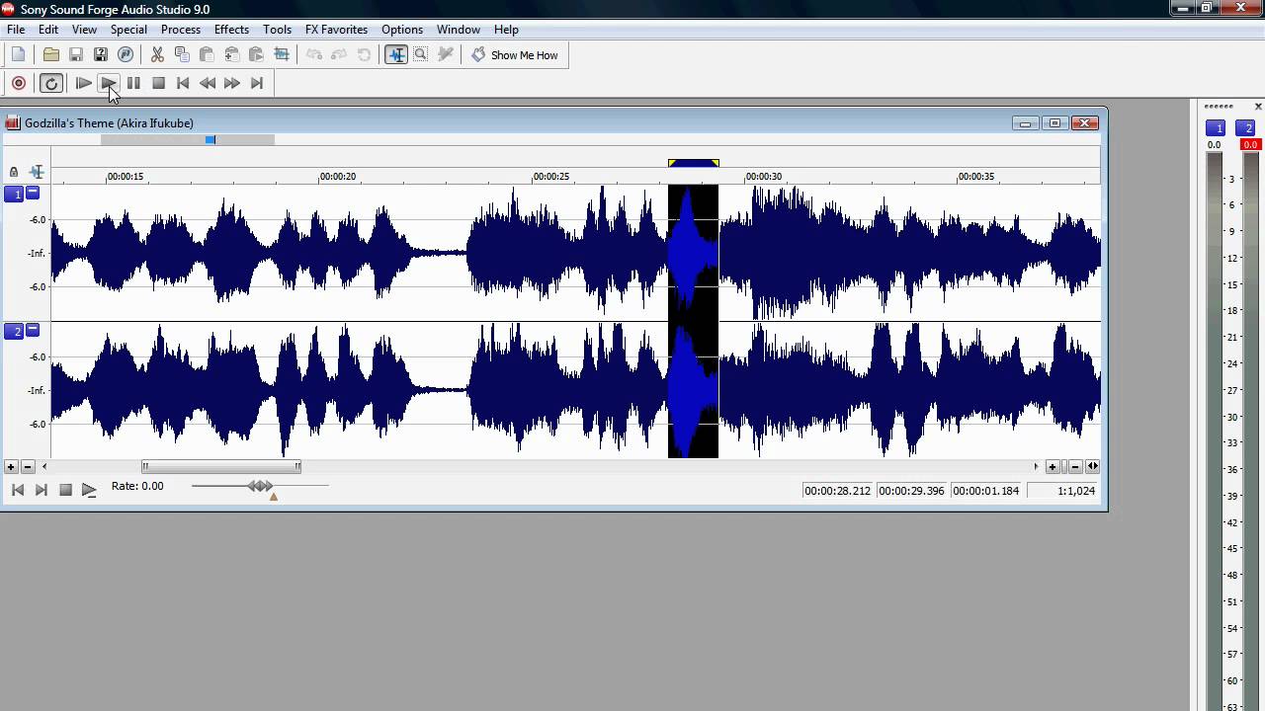Viewport: 1265px width, 711px height.
Task: Open the File menu
Action: click(x=16, y=30)
